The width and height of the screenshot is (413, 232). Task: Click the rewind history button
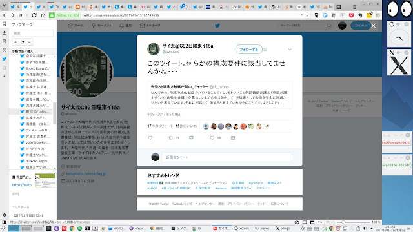coord(21,15)
